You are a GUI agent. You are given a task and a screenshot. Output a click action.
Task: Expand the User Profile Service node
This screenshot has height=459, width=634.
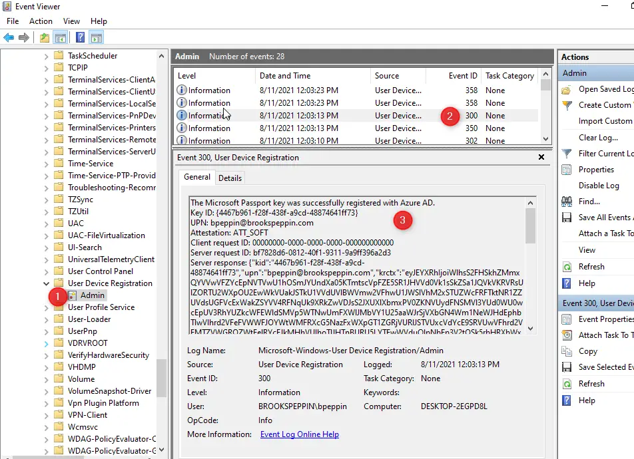(46, 307)
